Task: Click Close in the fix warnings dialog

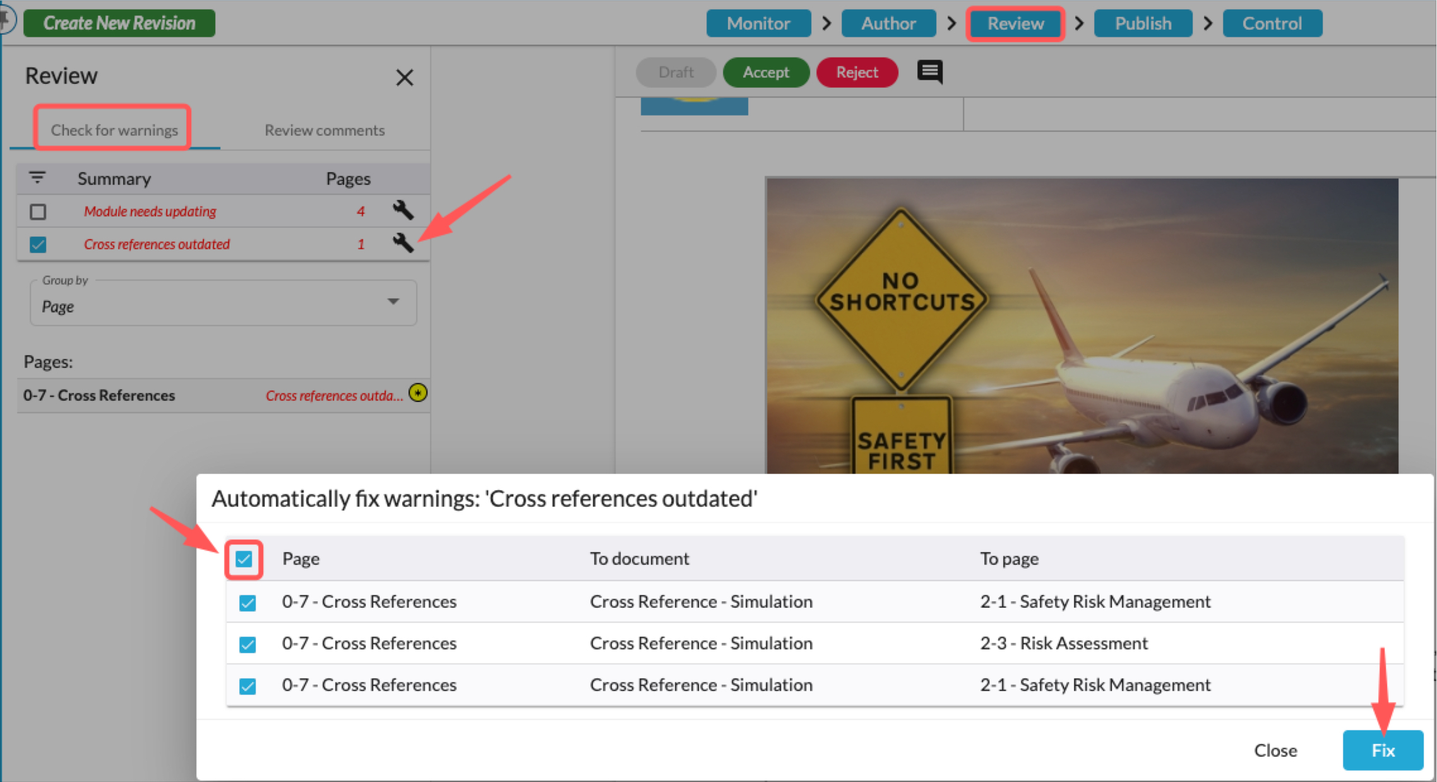Action: [1275, 750]
